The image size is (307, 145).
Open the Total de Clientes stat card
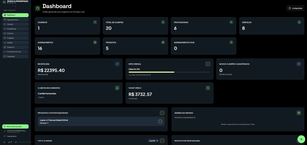[136, 26]
